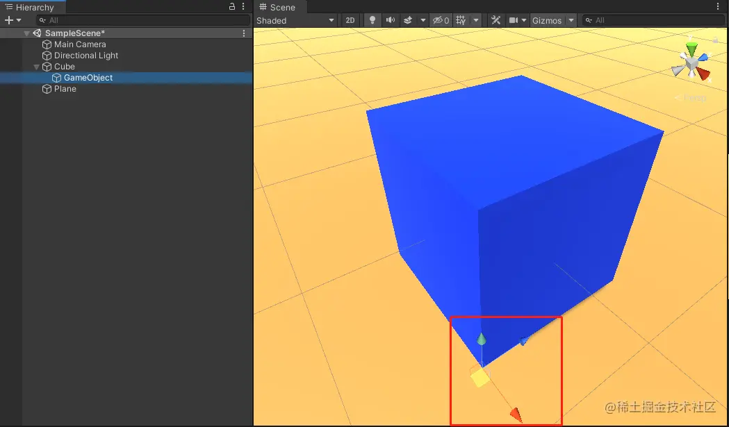Click the center cube of orientation gizmo
This screenshot has height=427, width=729.
(x=691, y=63)
